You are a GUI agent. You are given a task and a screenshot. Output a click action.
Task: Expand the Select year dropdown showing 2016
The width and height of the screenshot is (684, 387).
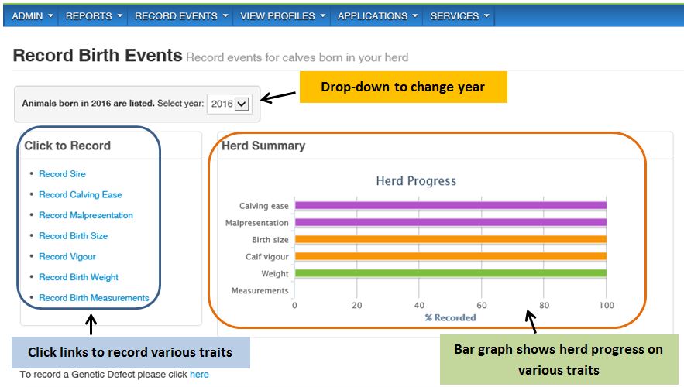click(229, 104)
